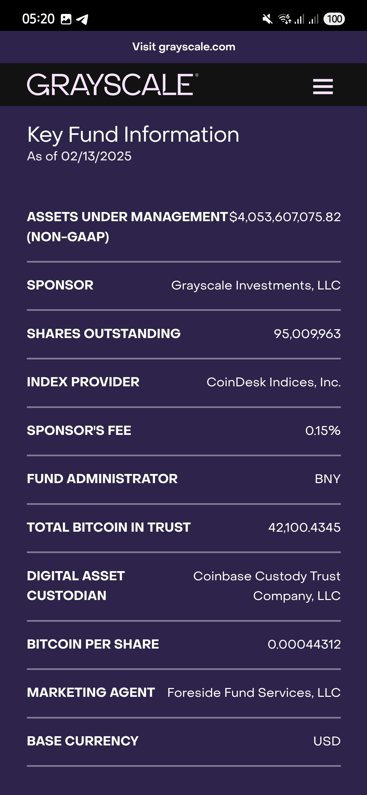Tap the first cellular signal icon
The image size is (367, 795).
coord(299,19)
